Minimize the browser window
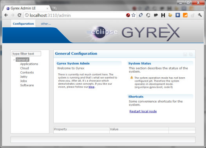This screenshot has width=206, height=148. (x=181, y=3)
